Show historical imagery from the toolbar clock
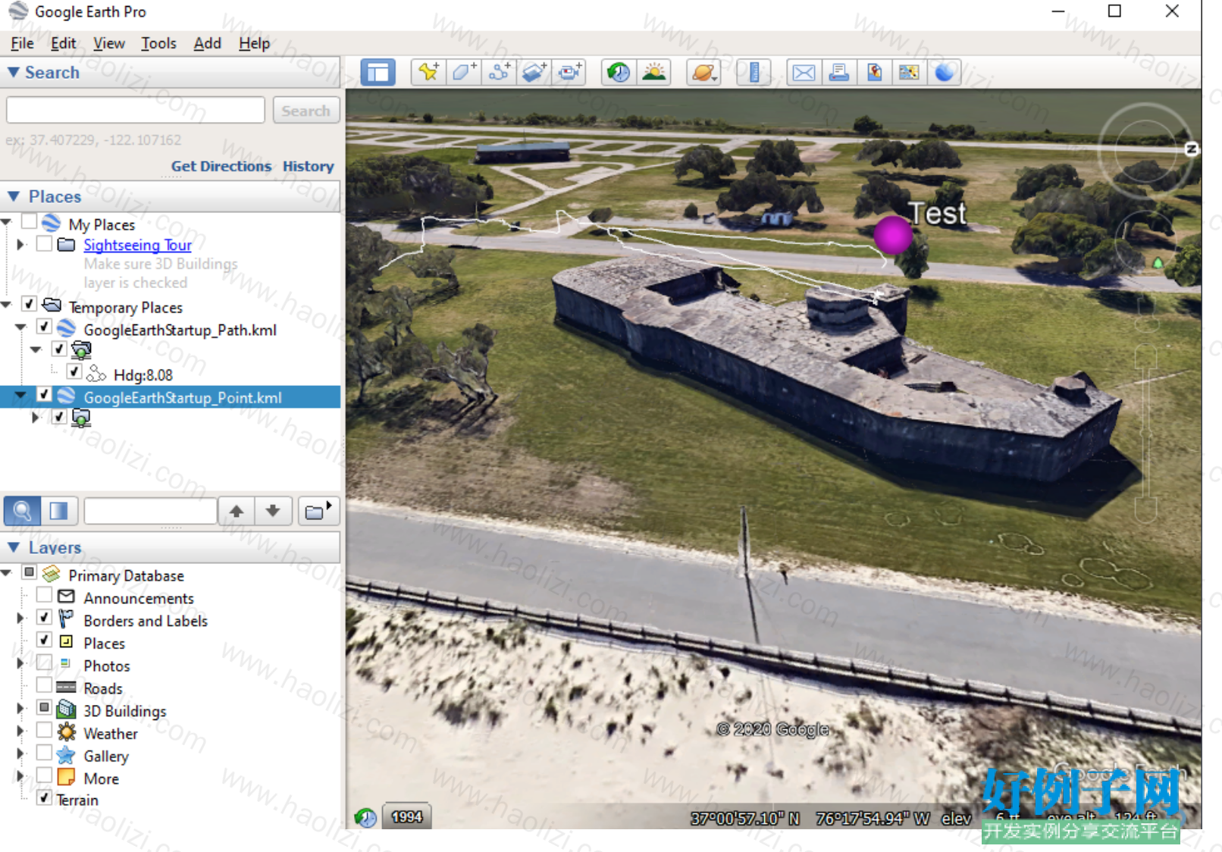 619,73
